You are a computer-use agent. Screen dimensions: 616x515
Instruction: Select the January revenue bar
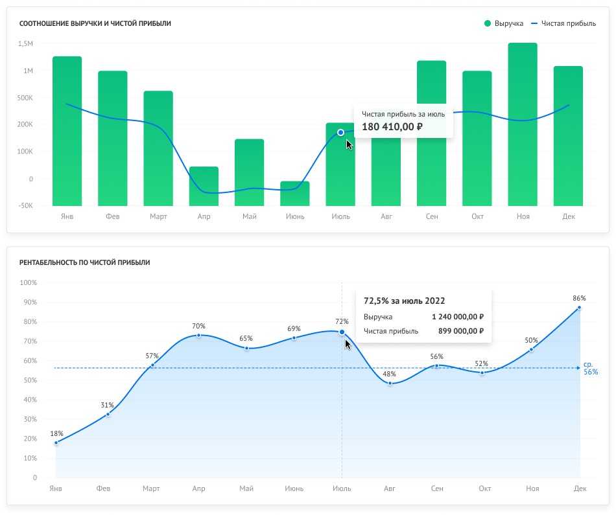coord(67,131)
